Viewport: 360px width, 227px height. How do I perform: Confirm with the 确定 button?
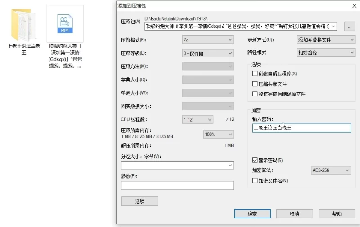[x=252, y=214]
